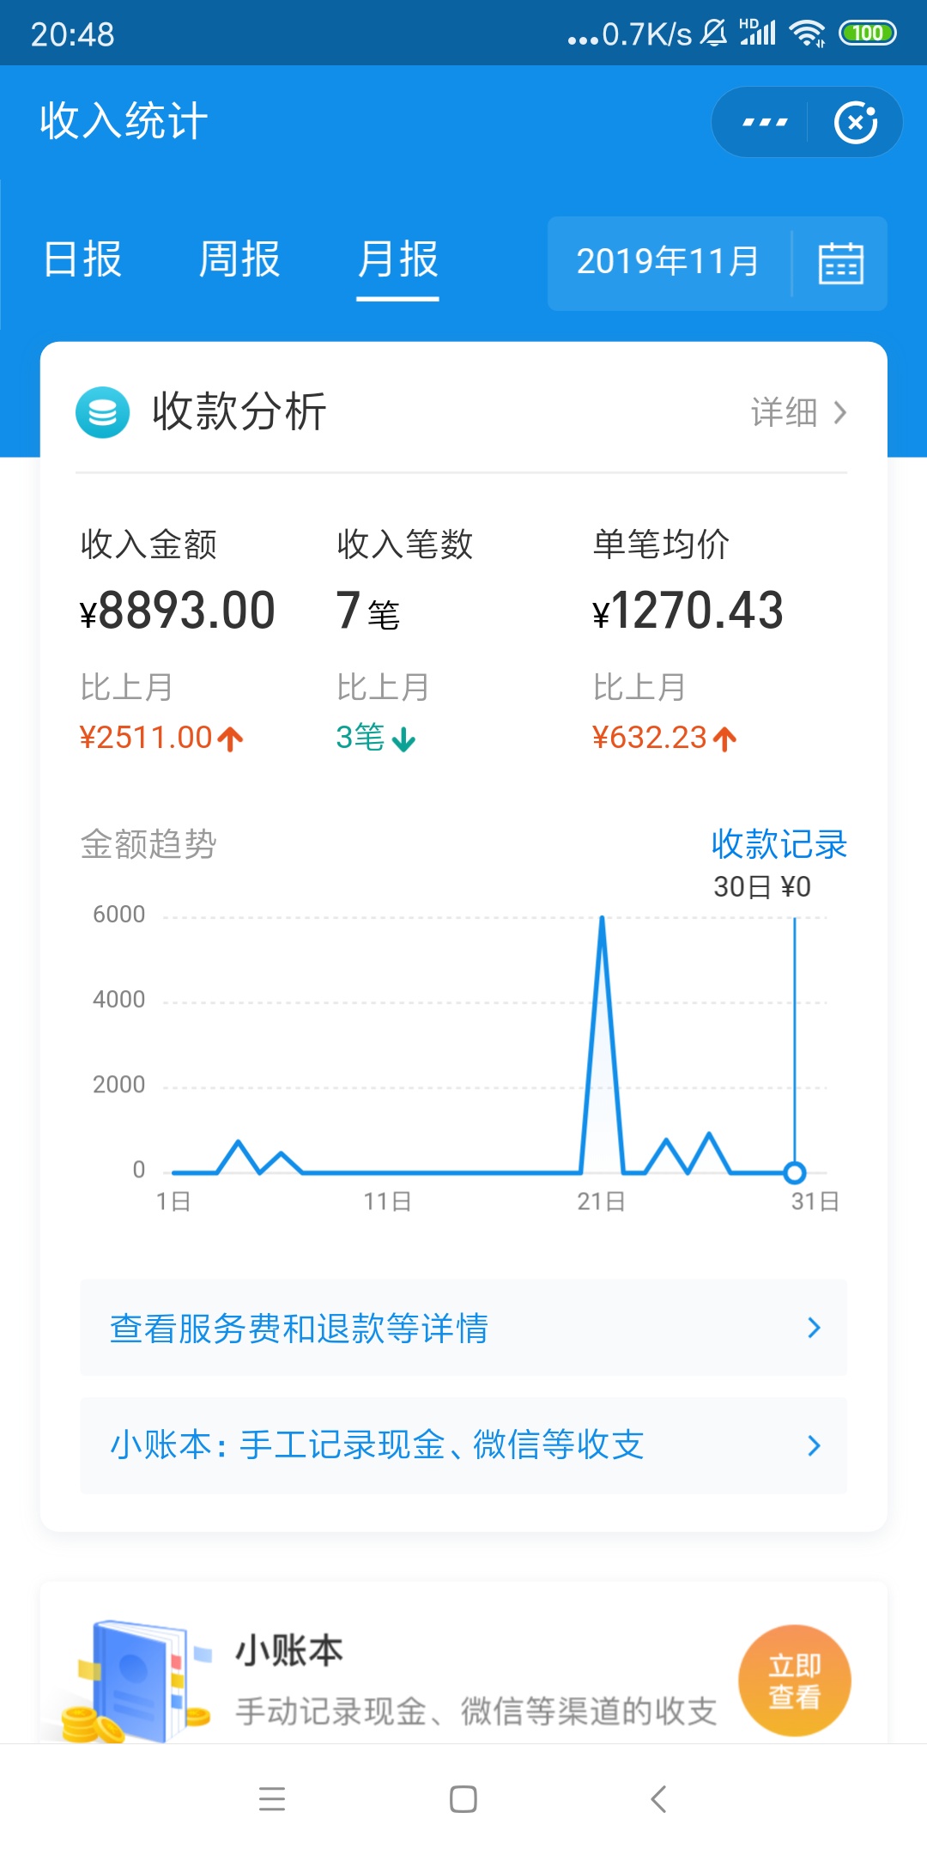Open 小账本：手工记录现金、微信等收支
This screenshot has width=927, height=1855.
click(x=463, y=1445)
